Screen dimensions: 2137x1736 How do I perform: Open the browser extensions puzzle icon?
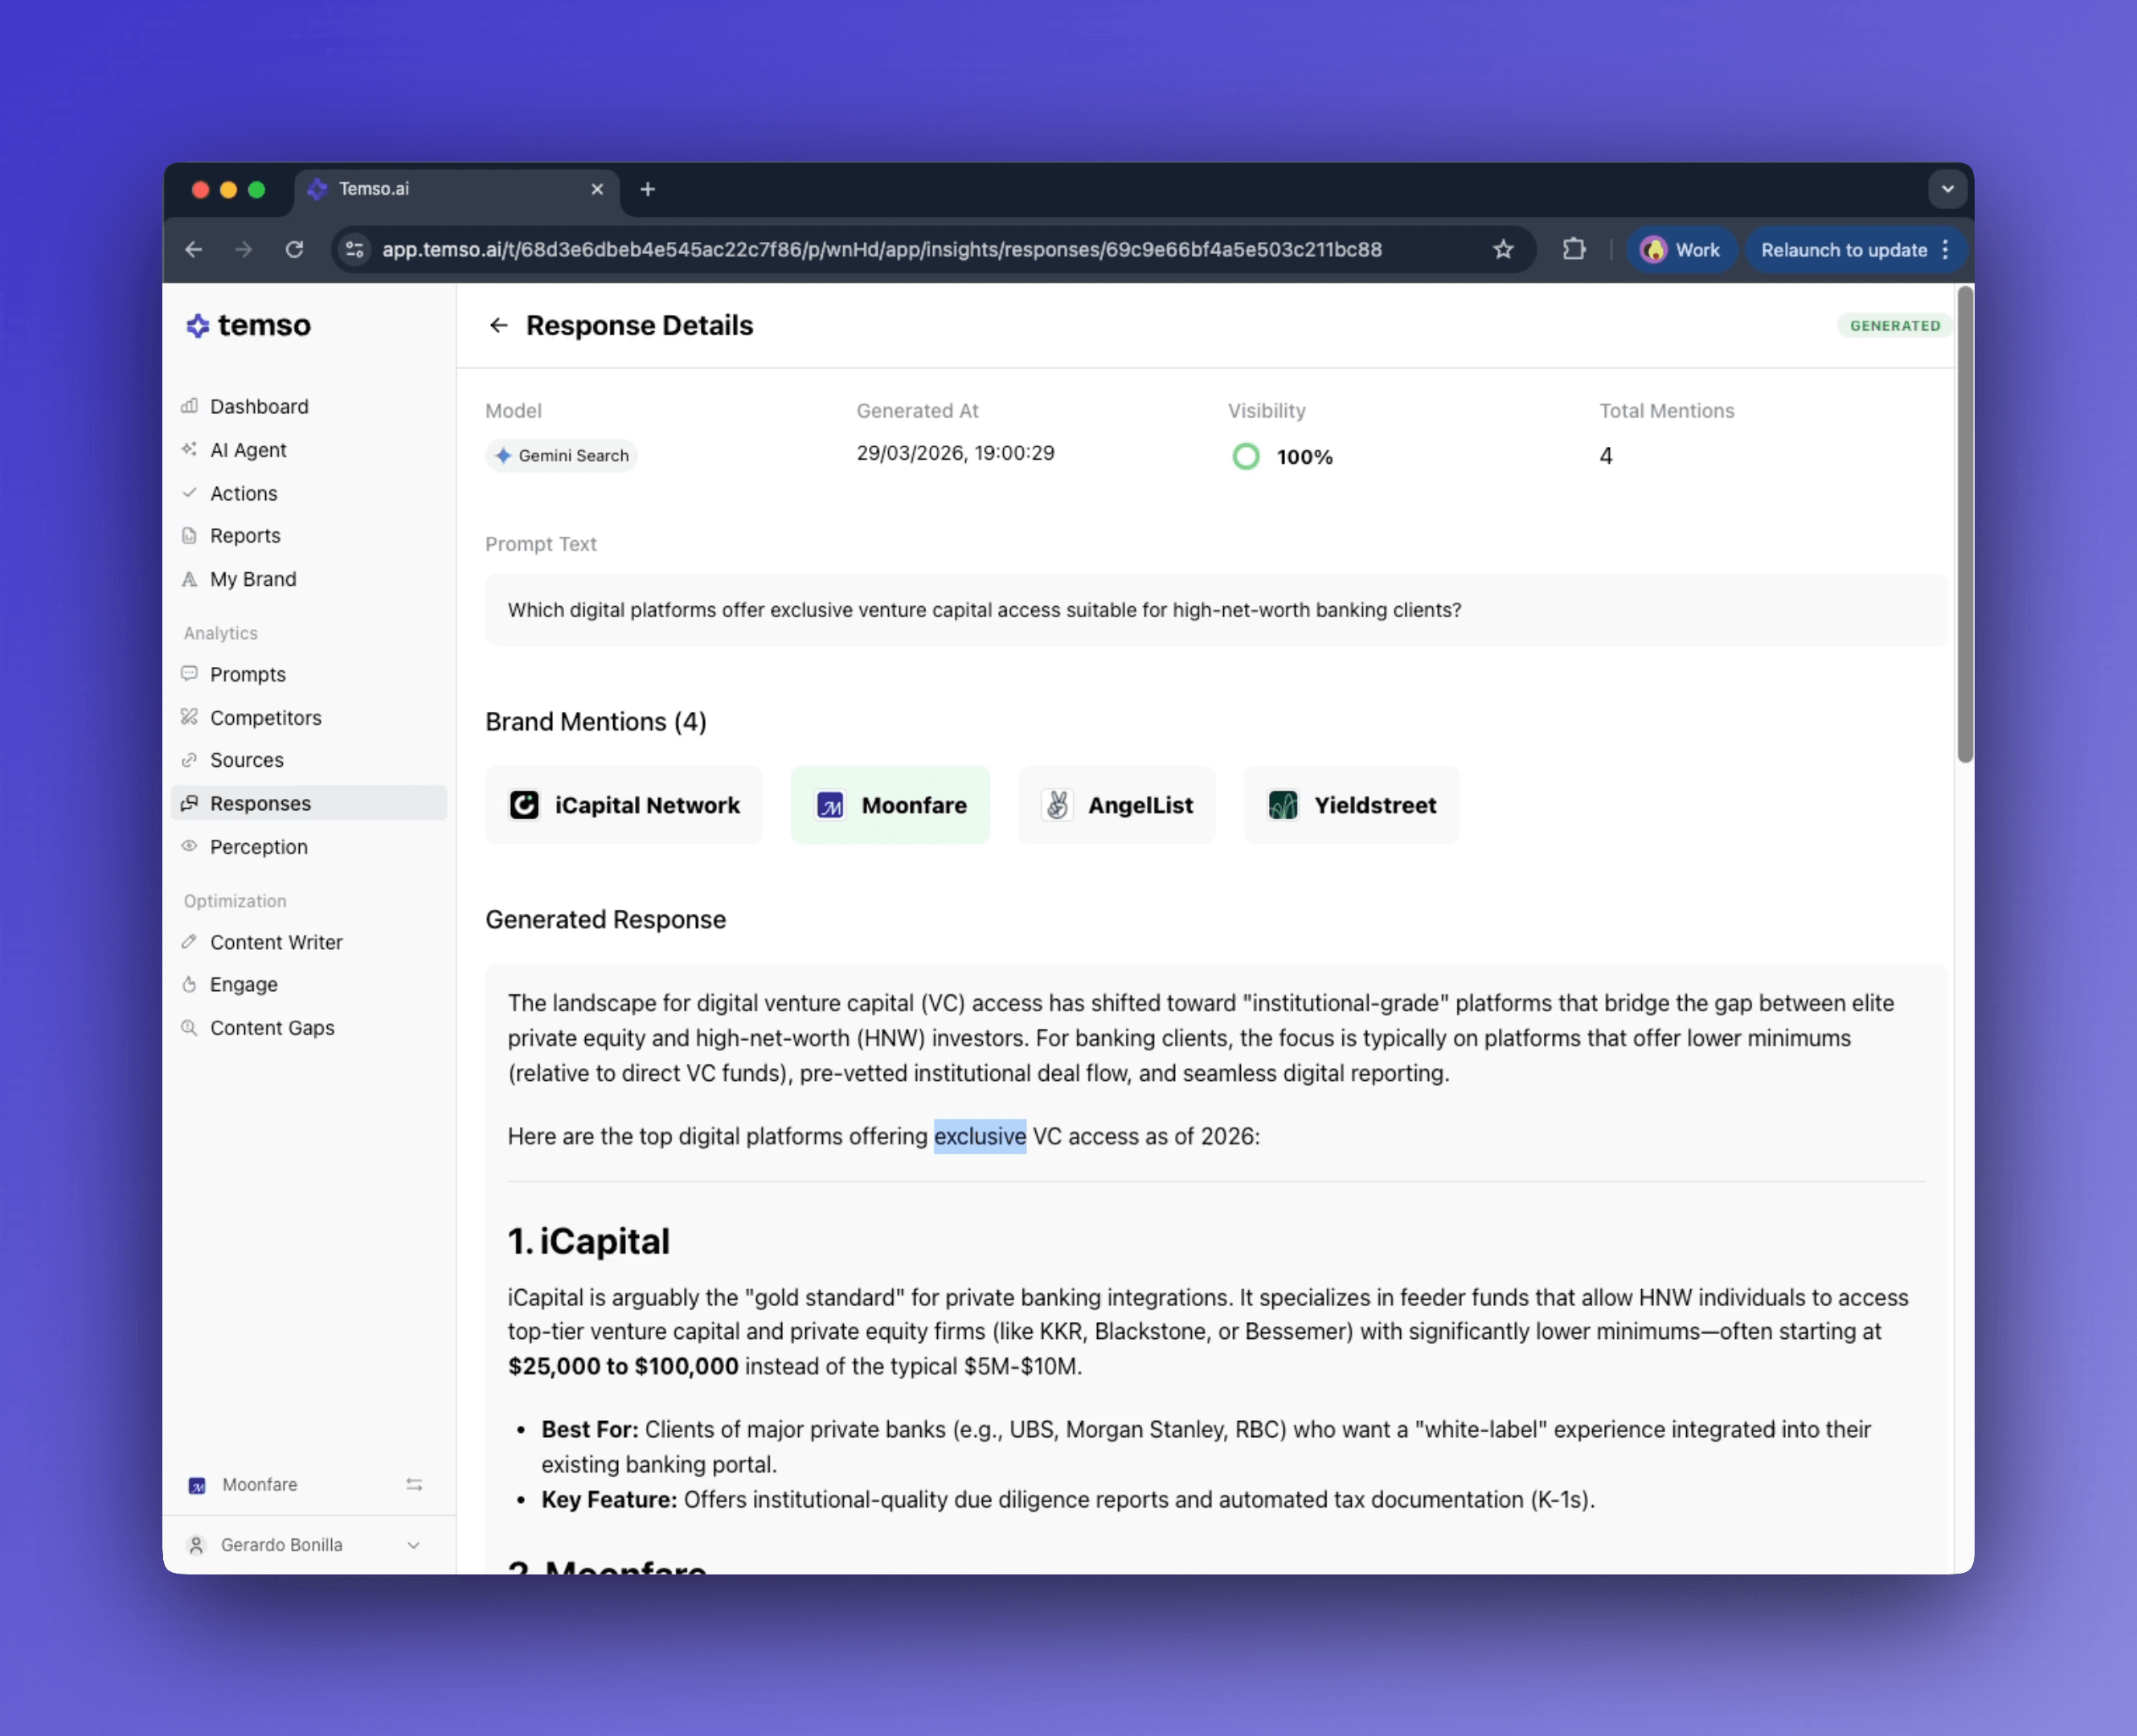pyautogui.click(x=1574, y=249)
